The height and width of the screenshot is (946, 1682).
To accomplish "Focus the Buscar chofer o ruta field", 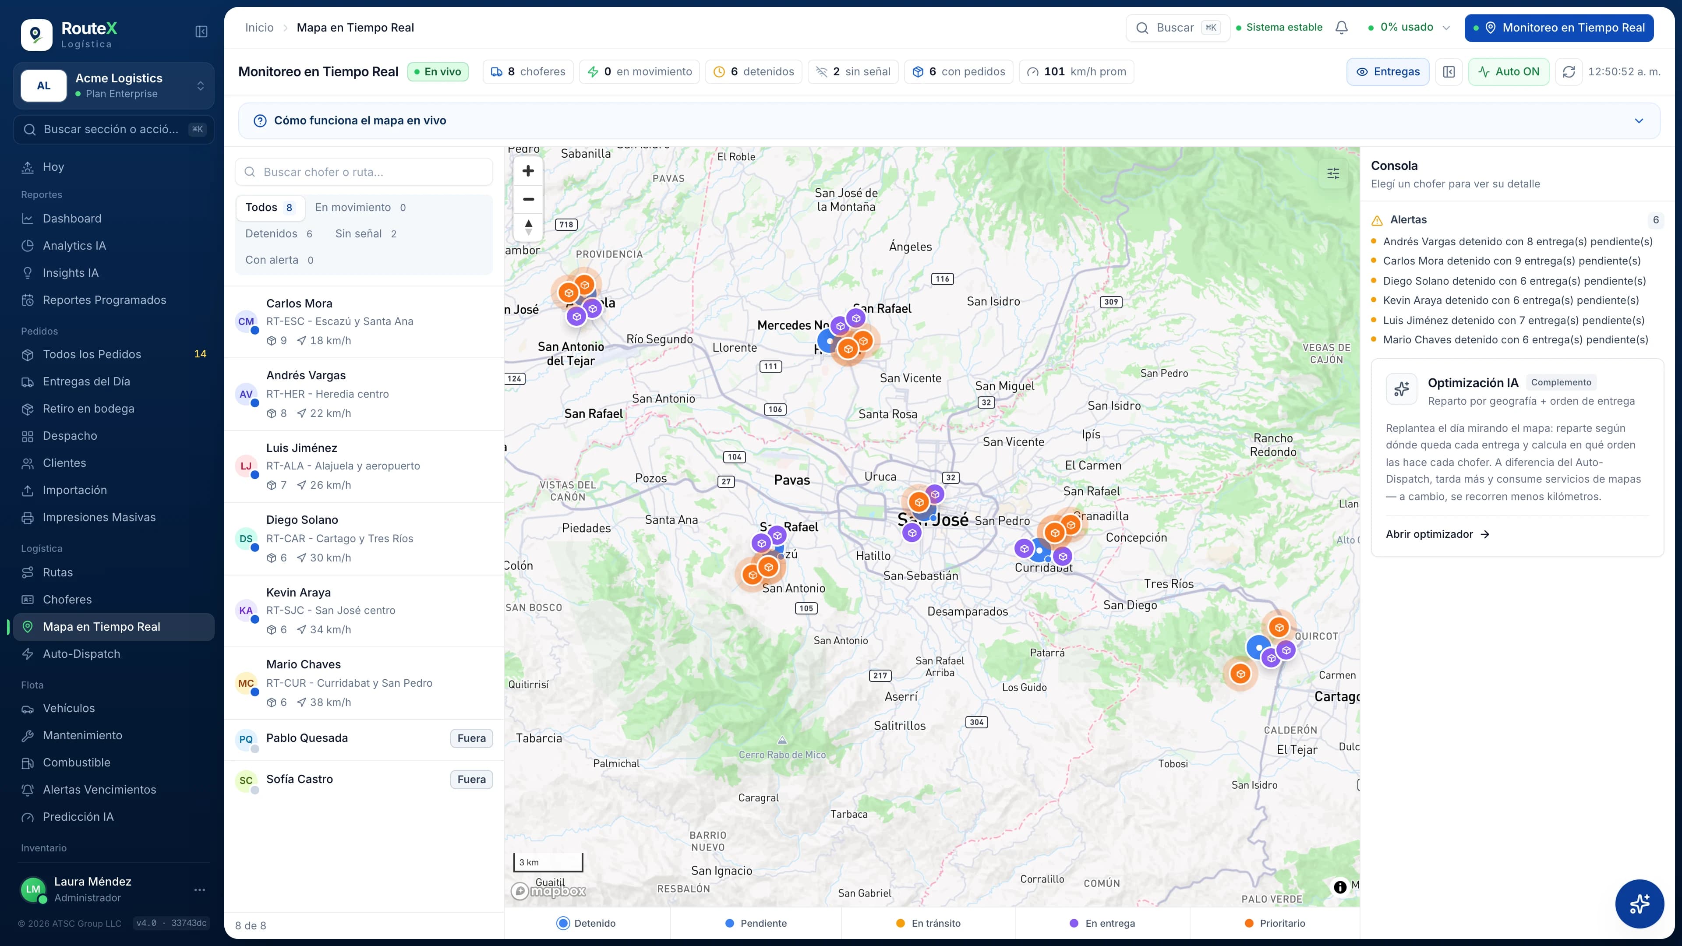I will pos(364,172).
